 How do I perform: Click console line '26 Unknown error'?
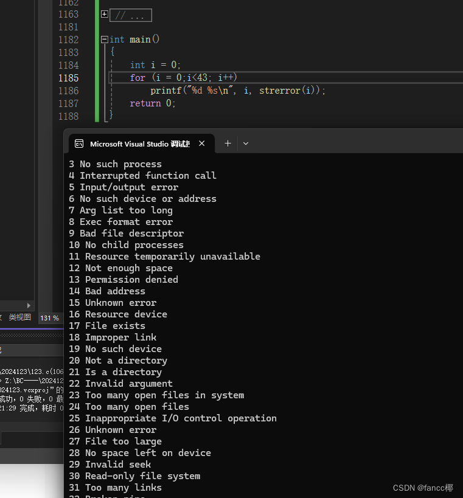point(113,430)
